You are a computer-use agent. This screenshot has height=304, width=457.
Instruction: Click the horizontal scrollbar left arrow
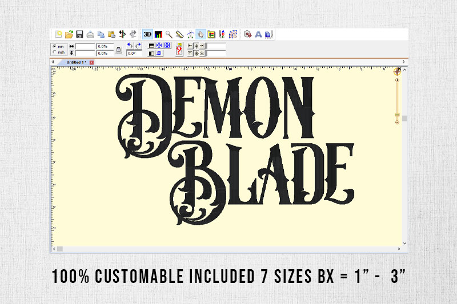[x=54, y=249]
